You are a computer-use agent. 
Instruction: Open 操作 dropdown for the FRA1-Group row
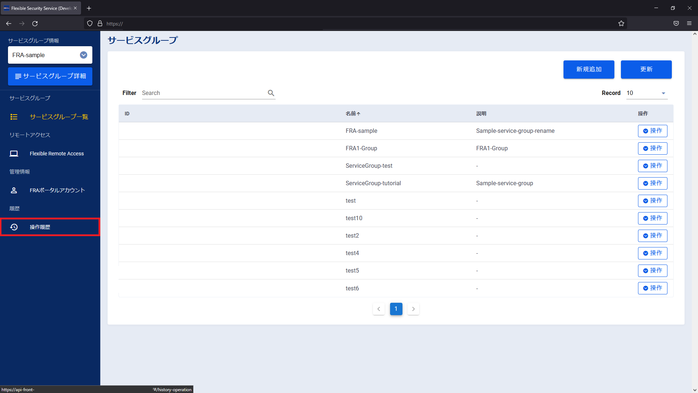[x=653, y=148]
